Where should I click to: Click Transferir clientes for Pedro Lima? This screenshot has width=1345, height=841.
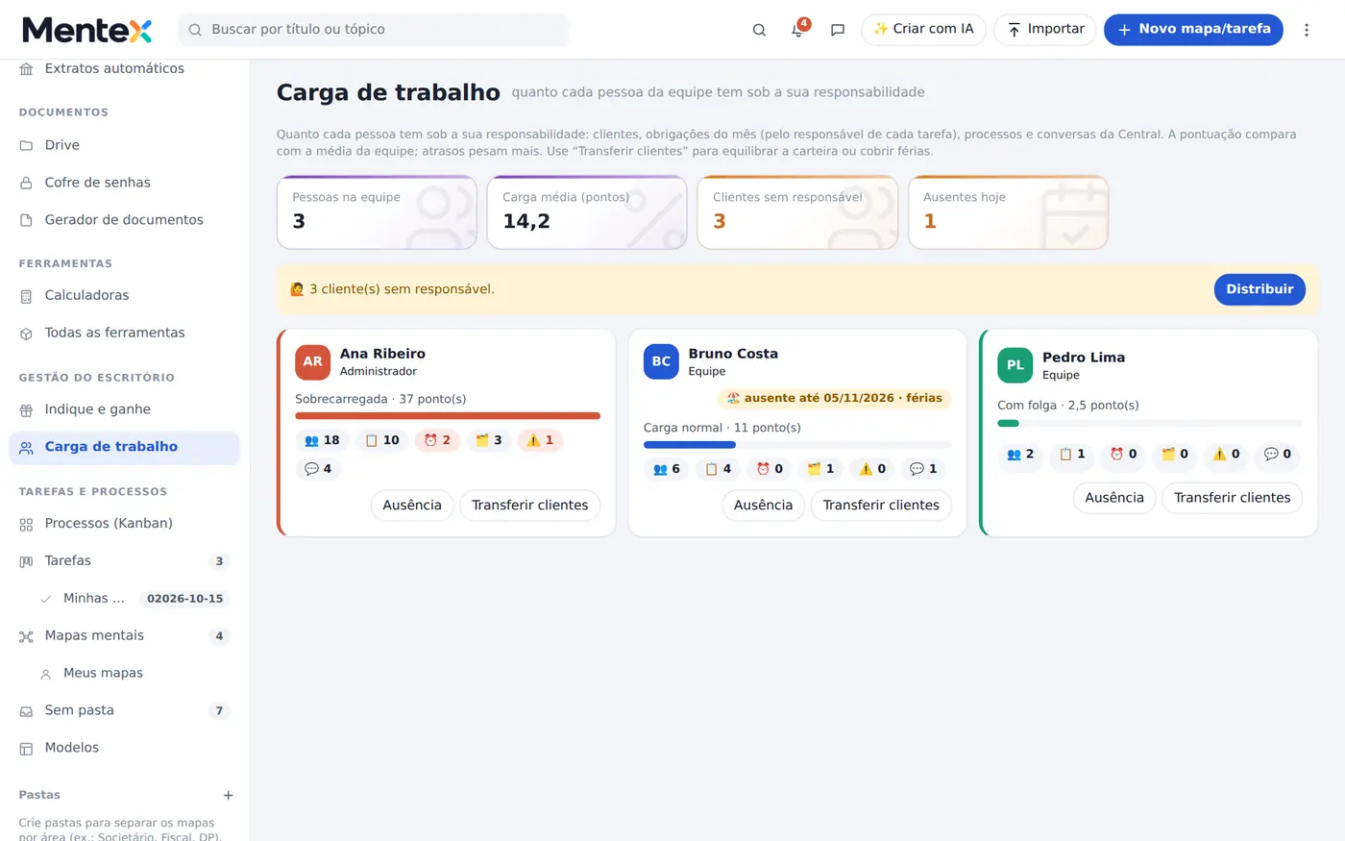point(1232,498)
